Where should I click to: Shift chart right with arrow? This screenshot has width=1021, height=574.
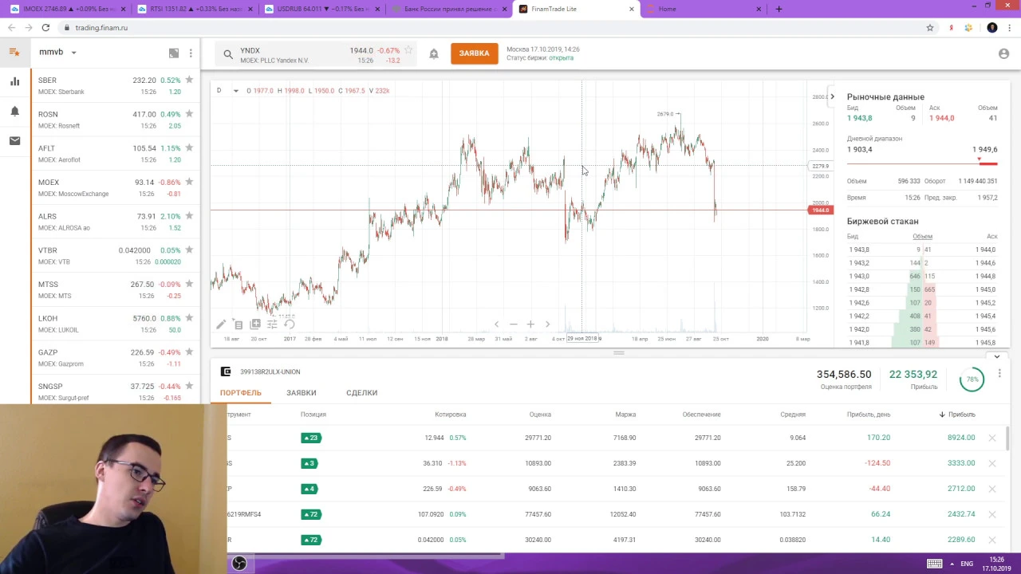click(547, 324)
